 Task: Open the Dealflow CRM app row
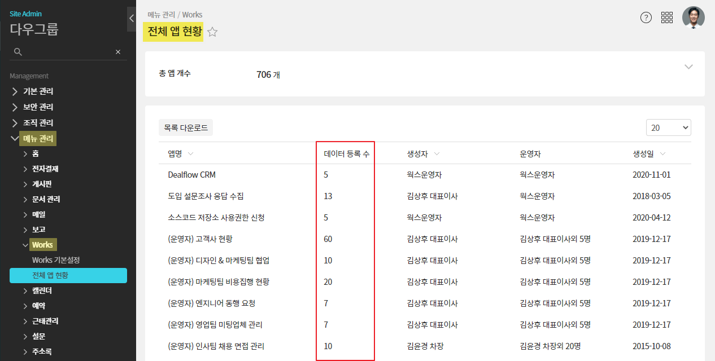pyautogui.click(x=191, y=175)
